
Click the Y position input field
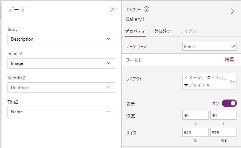click(223, 115)
